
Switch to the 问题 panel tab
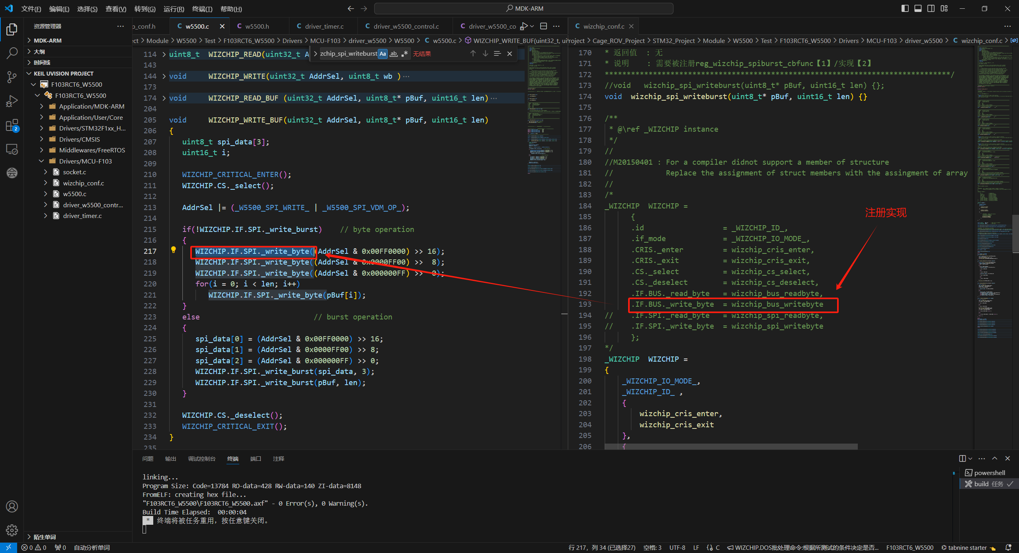click(148, 459)
